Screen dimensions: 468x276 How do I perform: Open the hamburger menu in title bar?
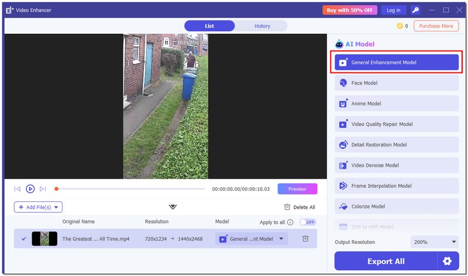[432, 10]
